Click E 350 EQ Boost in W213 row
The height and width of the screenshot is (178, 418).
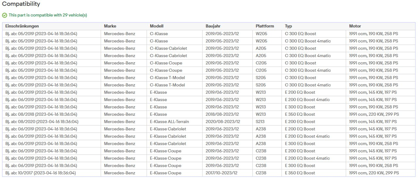pyautogui.click(x=300, y=114)
